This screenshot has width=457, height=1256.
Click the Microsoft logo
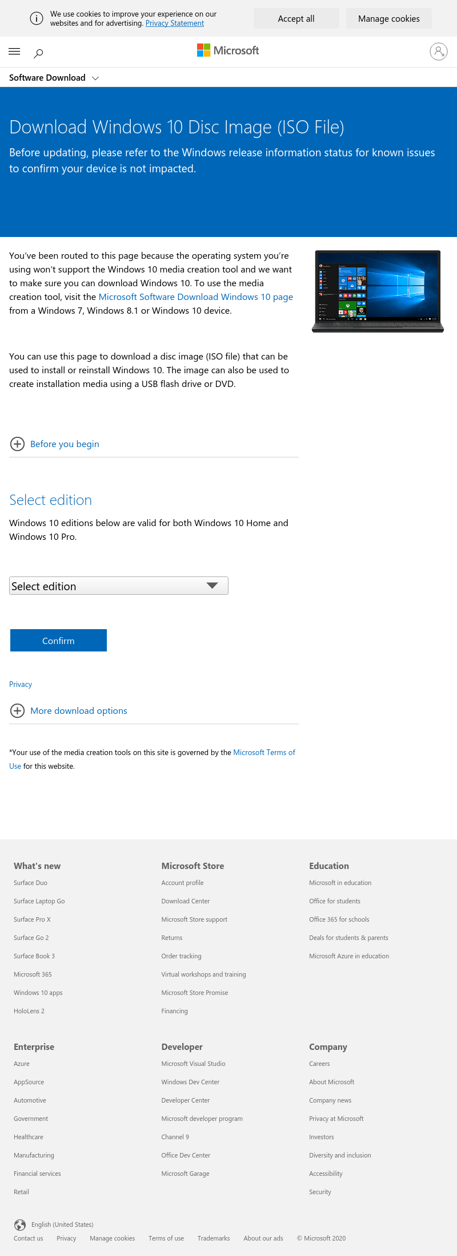(x=228, y=50)
